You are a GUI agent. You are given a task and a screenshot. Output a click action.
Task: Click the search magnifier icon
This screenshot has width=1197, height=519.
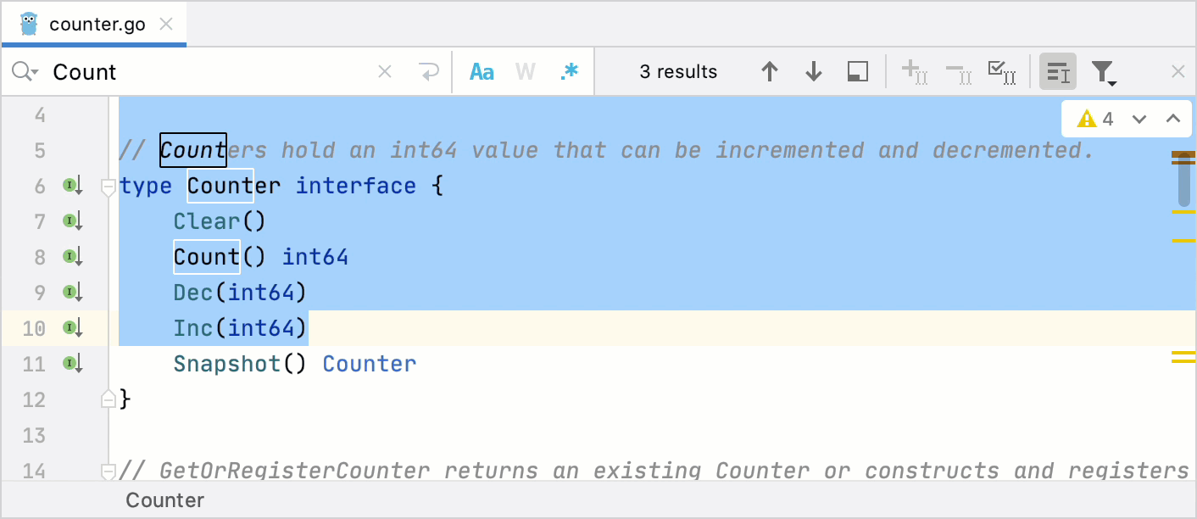coord(23,71)
